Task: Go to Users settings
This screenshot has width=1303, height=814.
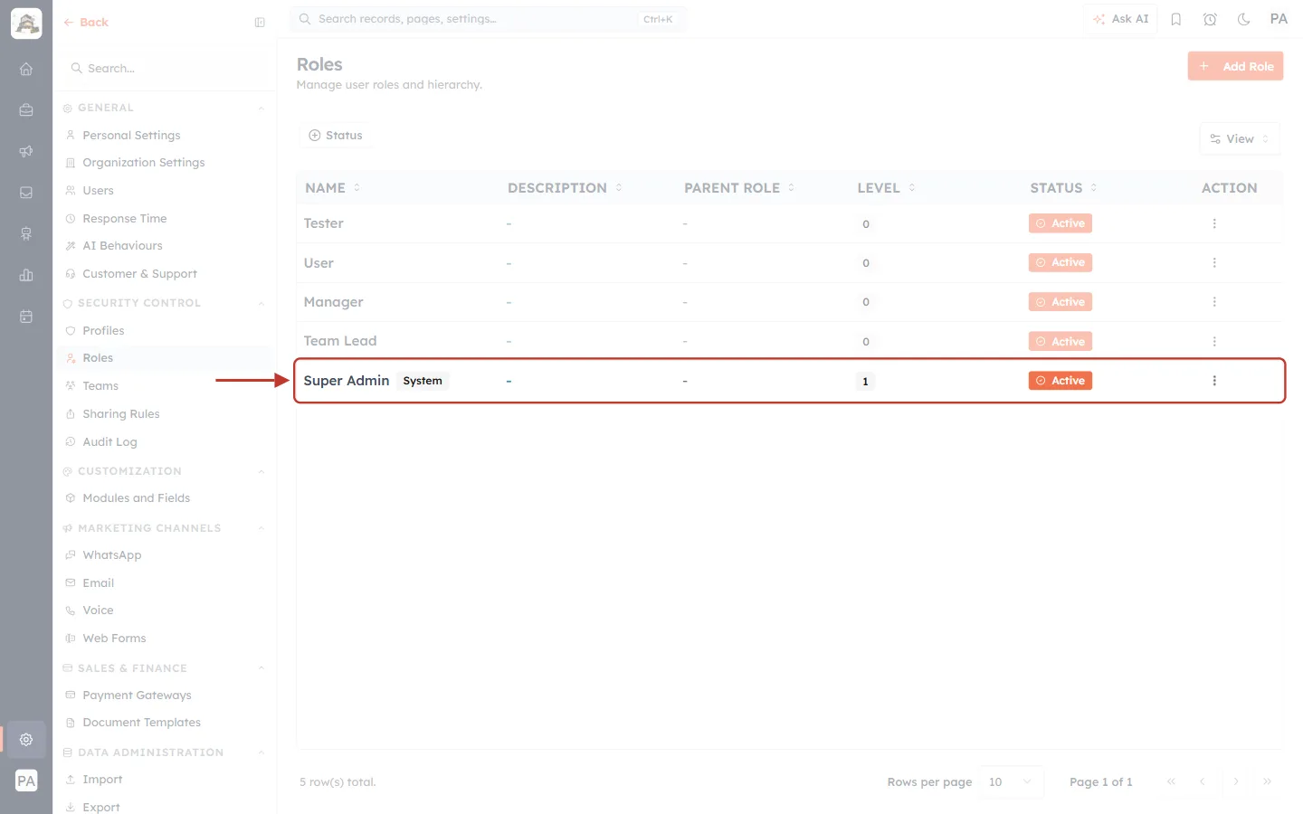Action: pyautogui.click(x=98, y=191)
